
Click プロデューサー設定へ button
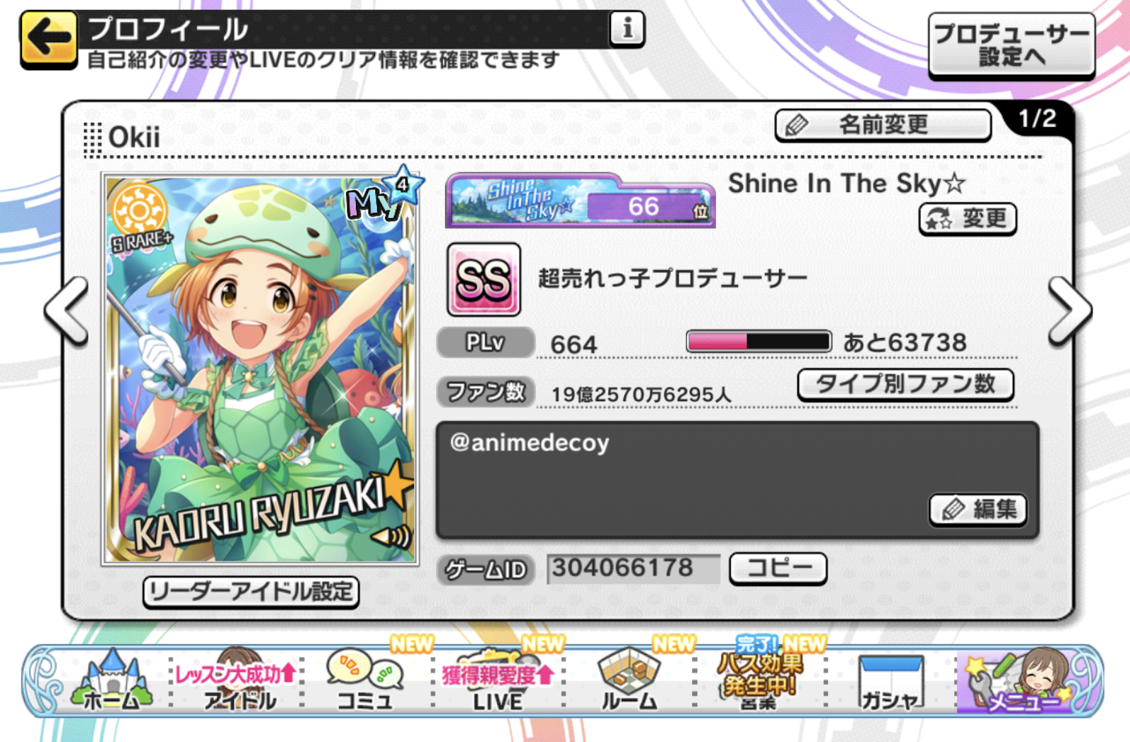(1011, 45)
